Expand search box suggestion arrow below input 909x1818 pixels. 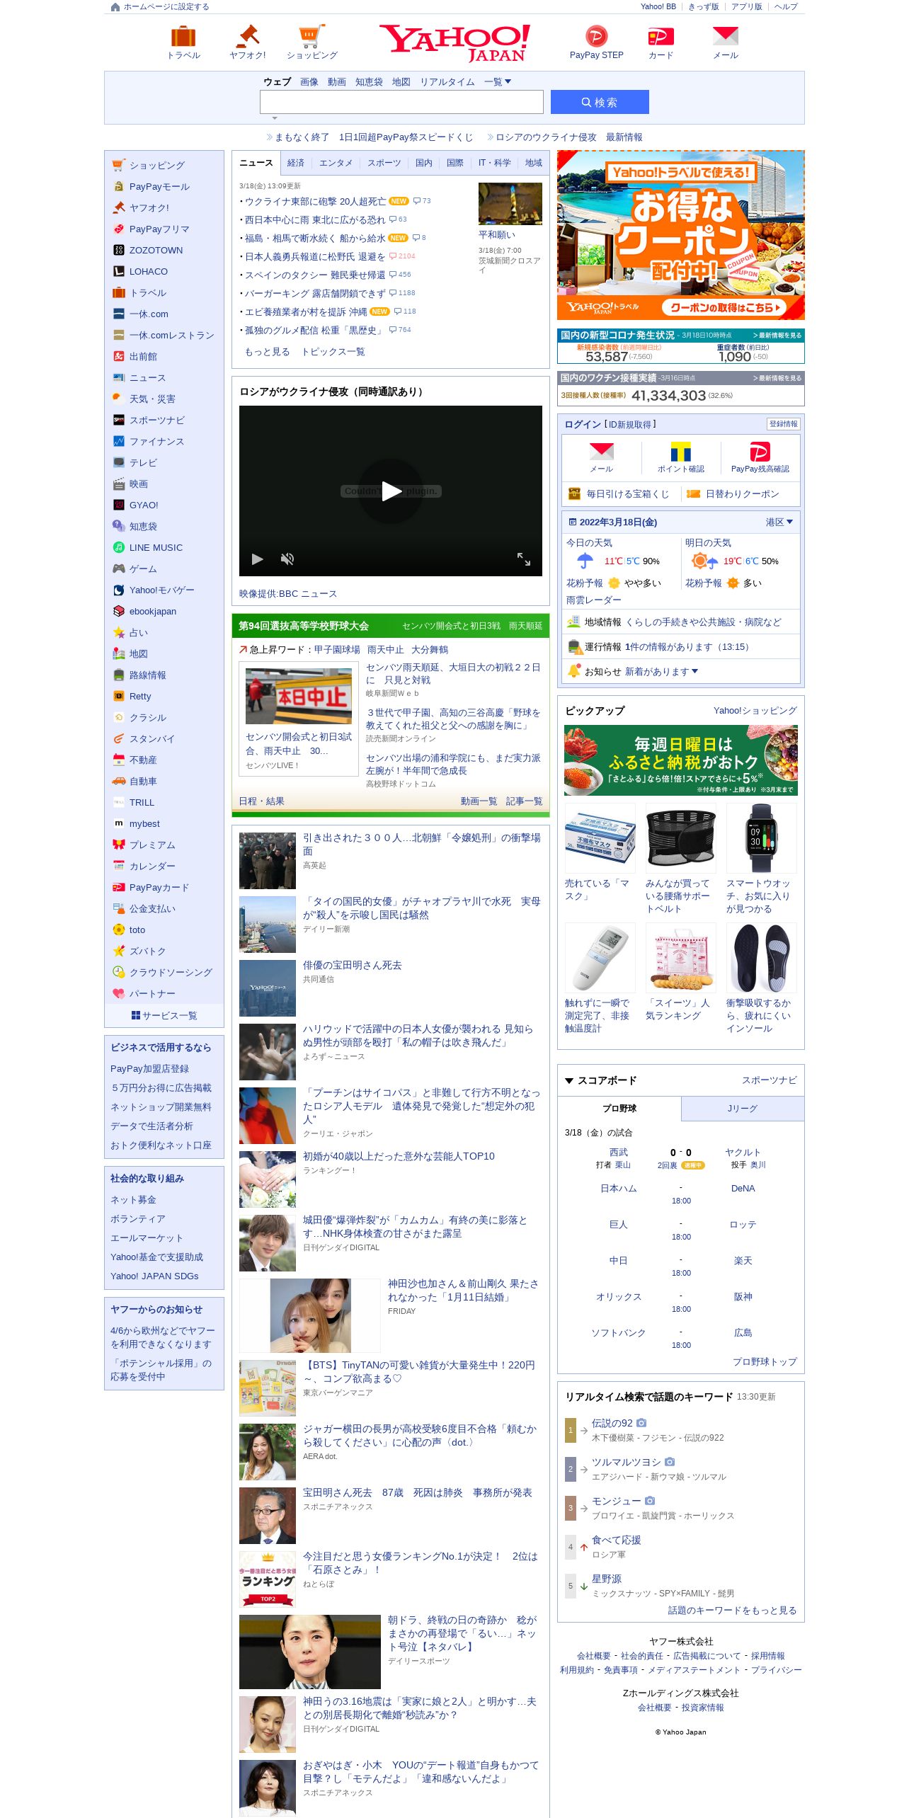(275, 118)
